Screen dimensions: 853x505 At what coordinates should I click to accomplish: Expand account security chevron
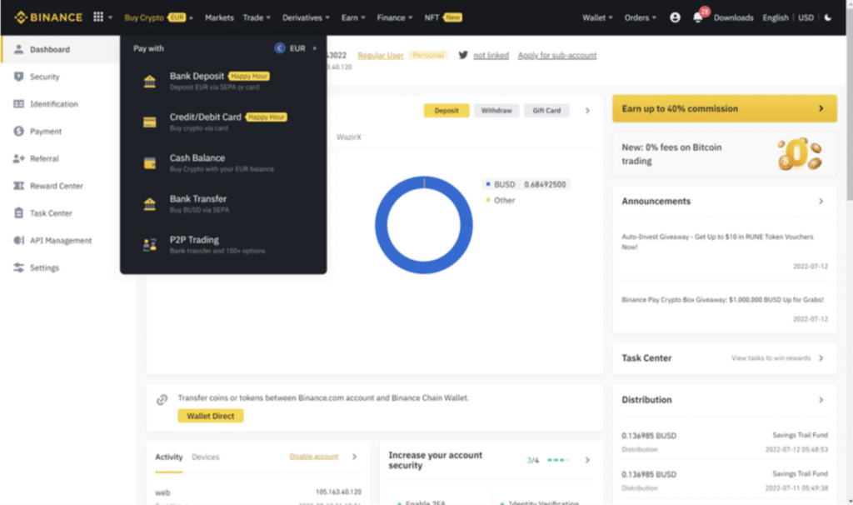click(x=587, y=460)
